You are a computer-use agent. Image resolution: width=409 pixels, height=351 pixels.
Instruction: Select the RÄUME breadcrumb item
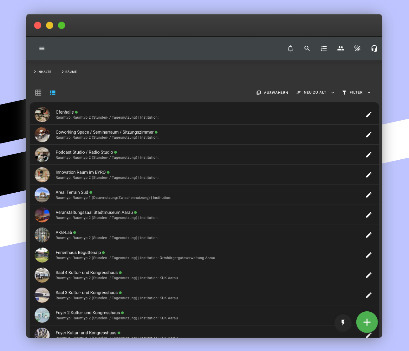(x=71, y=72)
